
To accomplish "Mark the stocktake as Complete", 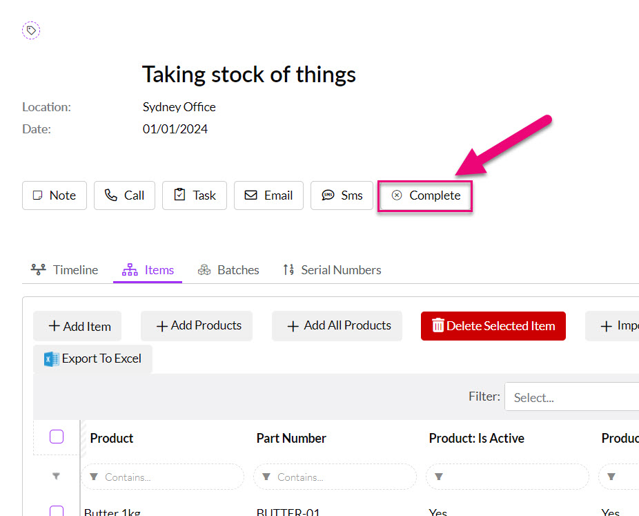I will tap(425, 195).
